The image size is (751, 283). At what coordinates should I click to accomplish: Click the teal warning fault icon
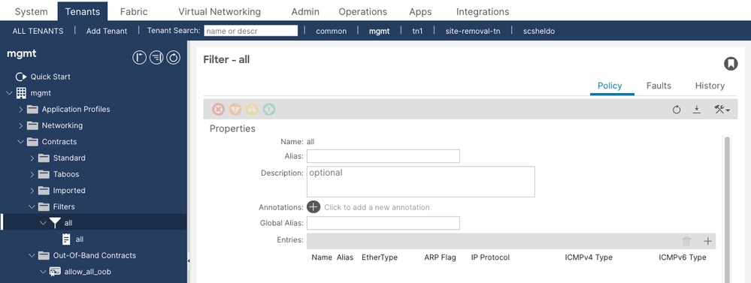coord(269,110)
